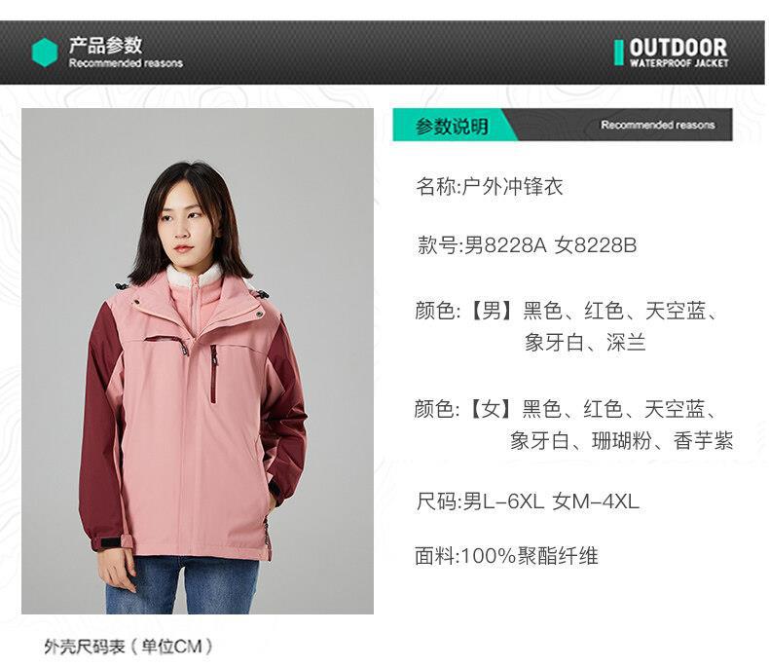769x668 pixels.
Task: Click the 尺码:男L-6XL 女M-4XL line
Action: tap(528, 501)
